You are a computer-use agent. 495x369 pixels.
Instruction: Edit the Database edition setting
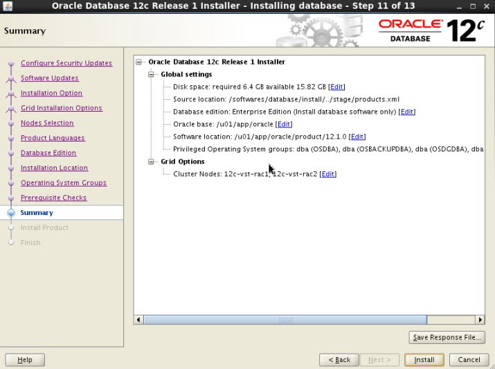(406, 112)
